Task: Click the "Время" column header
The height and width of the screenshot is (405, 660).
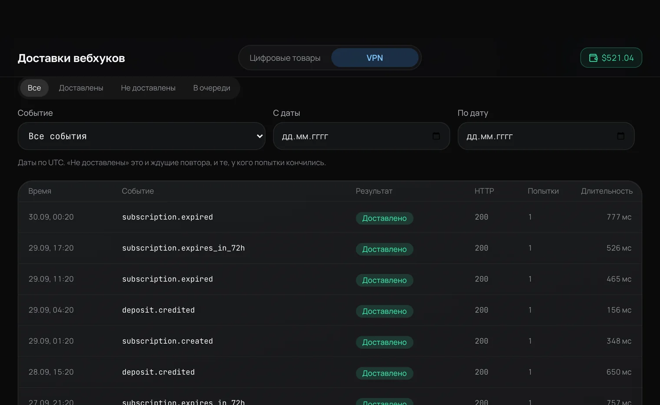Action: [40, 191]
